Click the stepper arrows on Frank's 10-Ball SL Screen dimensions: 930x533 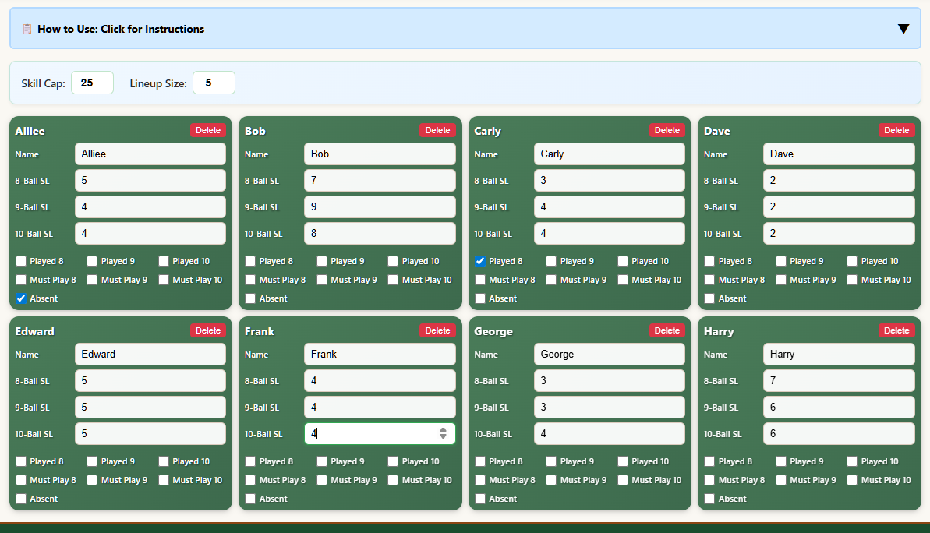click(442, 432)
